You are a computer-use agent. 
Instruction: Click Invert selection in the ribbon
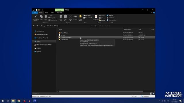pyautogui.click(x=111, y=20)
